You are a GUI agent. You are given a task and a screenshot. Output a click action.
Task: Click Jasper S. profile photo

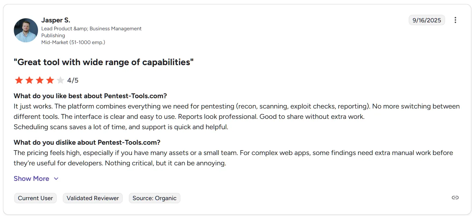[26, 30]
